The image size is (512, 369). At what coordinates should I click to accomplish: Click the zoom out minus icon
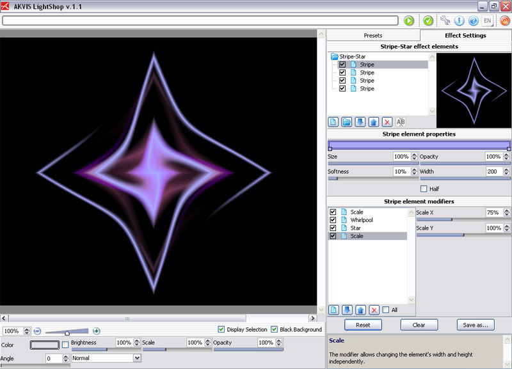click(x=37, y=331)
